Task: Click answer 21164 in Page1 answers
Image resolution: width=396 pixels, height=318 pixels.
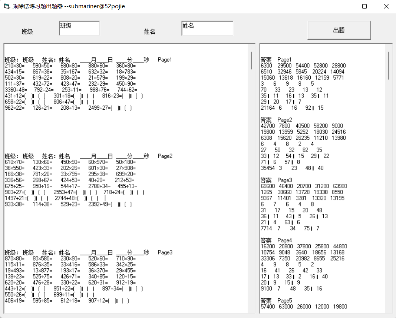Action: (x=268, y=108)
